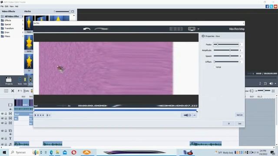Click the Speed value field
278x156 pixels.
point(241,56)
